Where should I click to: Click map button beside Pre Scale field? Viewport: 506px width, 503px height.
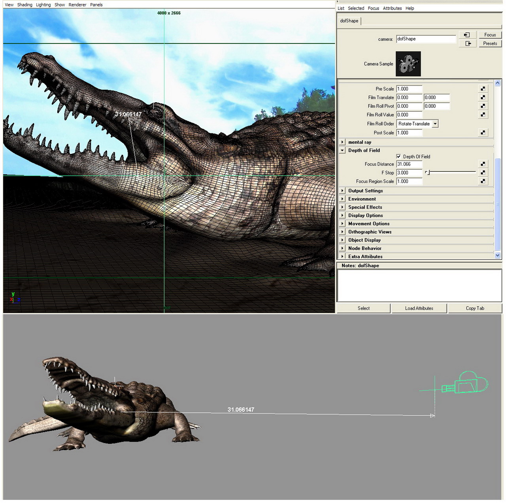pyautogui.click(x=483, y=89)
